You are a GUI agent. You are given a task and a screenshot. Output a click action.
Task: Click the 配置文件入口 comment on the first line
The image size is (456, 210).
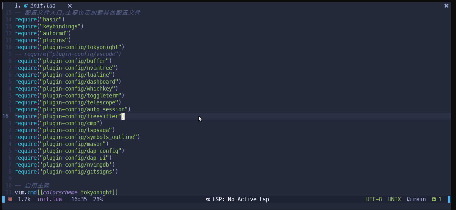point(78,13)
